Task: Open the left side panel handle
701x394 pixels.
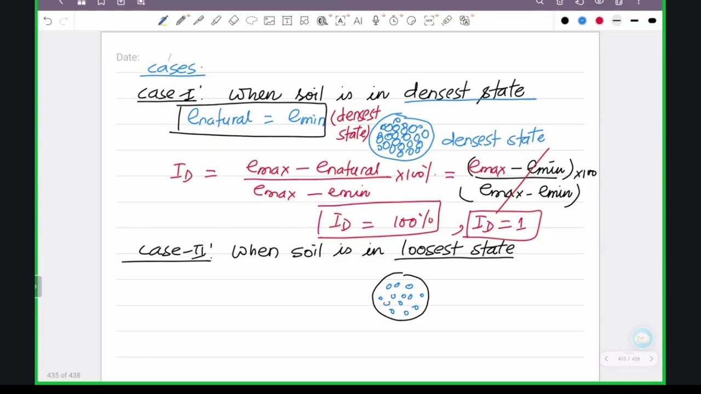Action: 38,286
